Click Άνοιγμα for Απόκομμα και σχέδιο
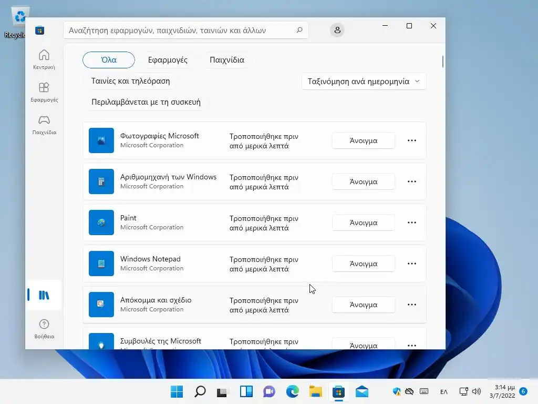Image resolution: width=538 pixels, height=404 pixels. [364, 305]
